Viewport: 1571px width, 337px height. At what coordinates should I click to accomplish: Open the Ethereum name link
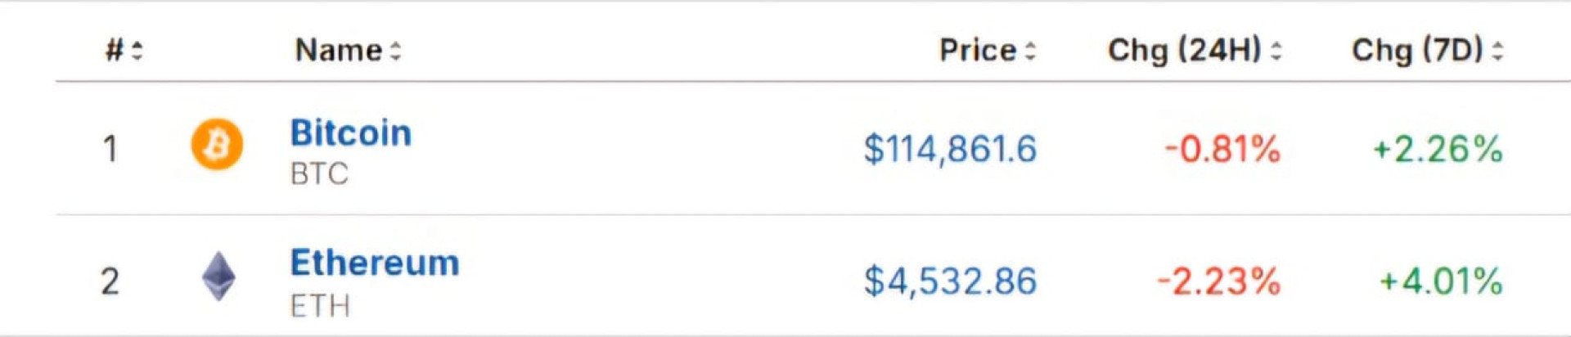pyautogui.click(x=375, y=263)
